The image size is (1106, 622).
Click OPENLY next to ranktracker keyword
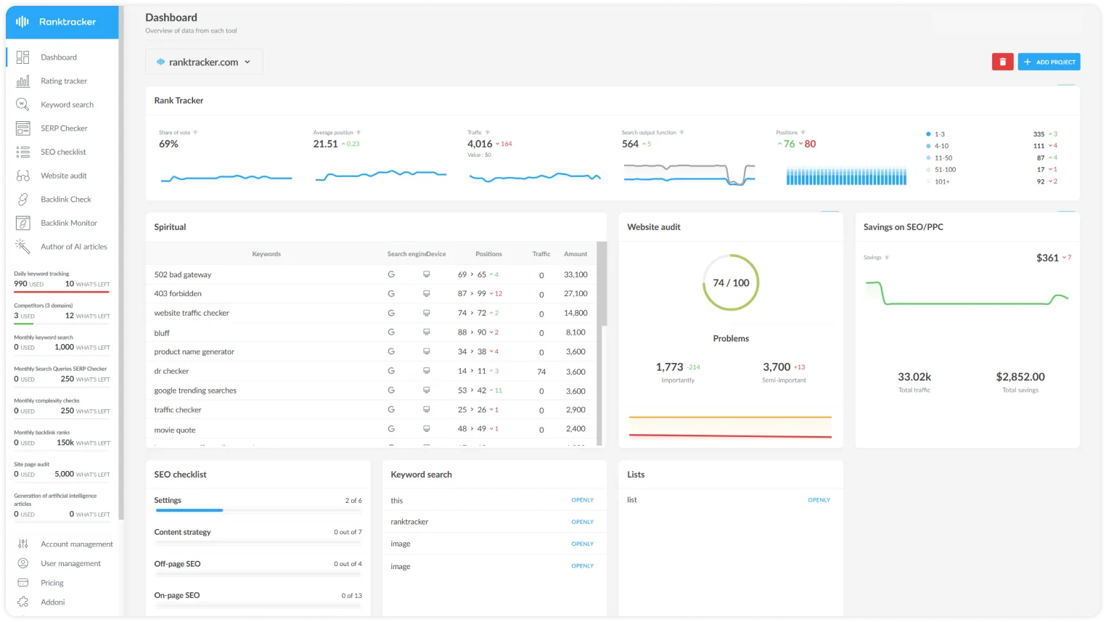582,522
